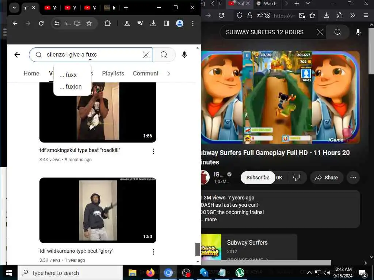374x280 pixels.
Task: Open the channel Playlists tab
Action: (x=113, y=73)
